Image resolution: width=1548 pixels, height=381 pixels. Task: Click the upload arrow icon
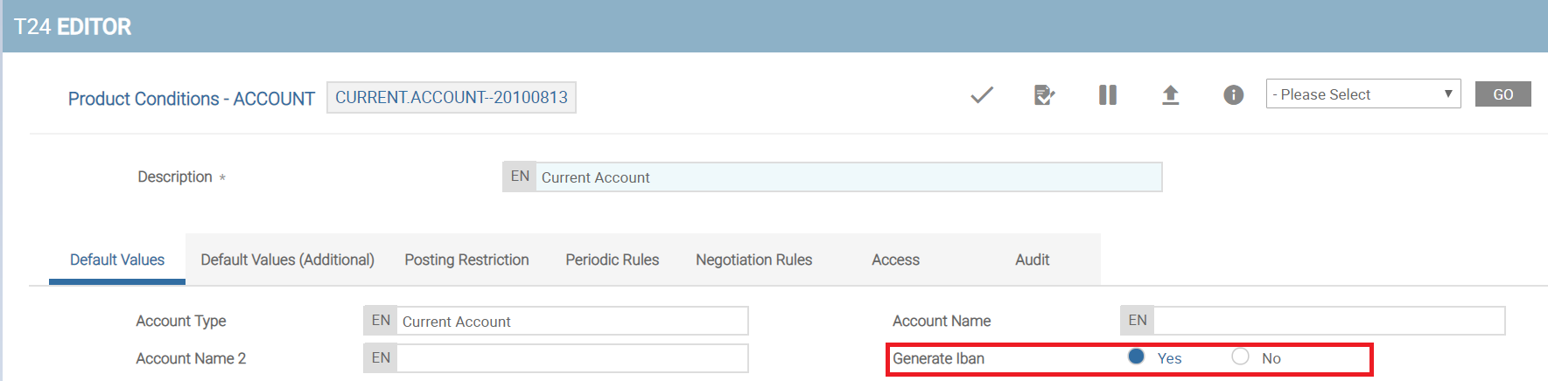click(x=1170, y=95)
